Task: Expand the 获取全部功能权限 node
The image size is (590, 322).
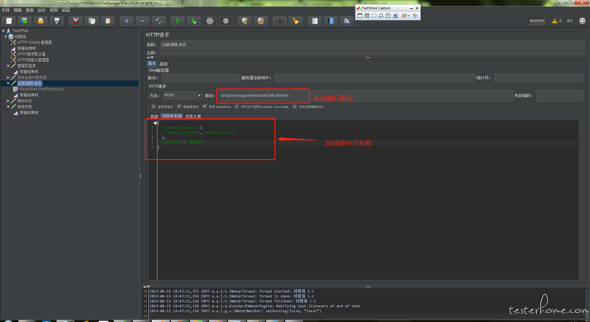Action: [x=8, y=77]
